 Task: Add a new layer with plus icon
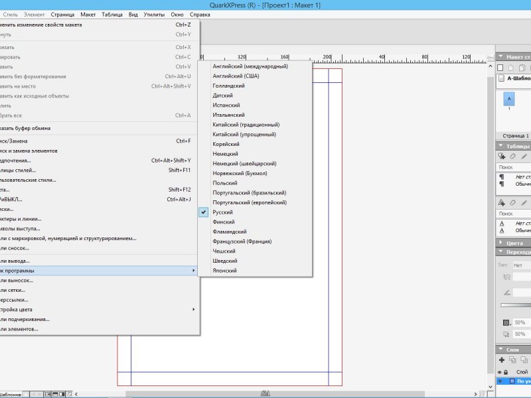click(x=502, y=360)
